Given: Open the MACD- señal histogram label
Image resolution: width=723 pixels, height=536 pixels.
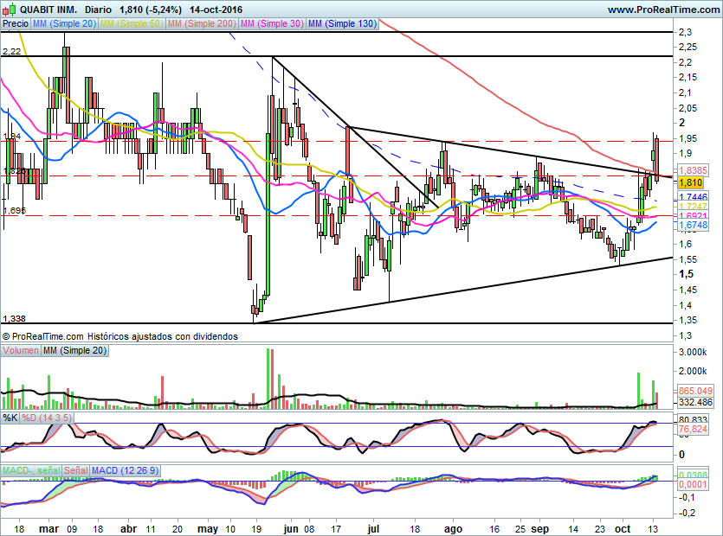Looking at the screenshot, I should tap(31, 470).
